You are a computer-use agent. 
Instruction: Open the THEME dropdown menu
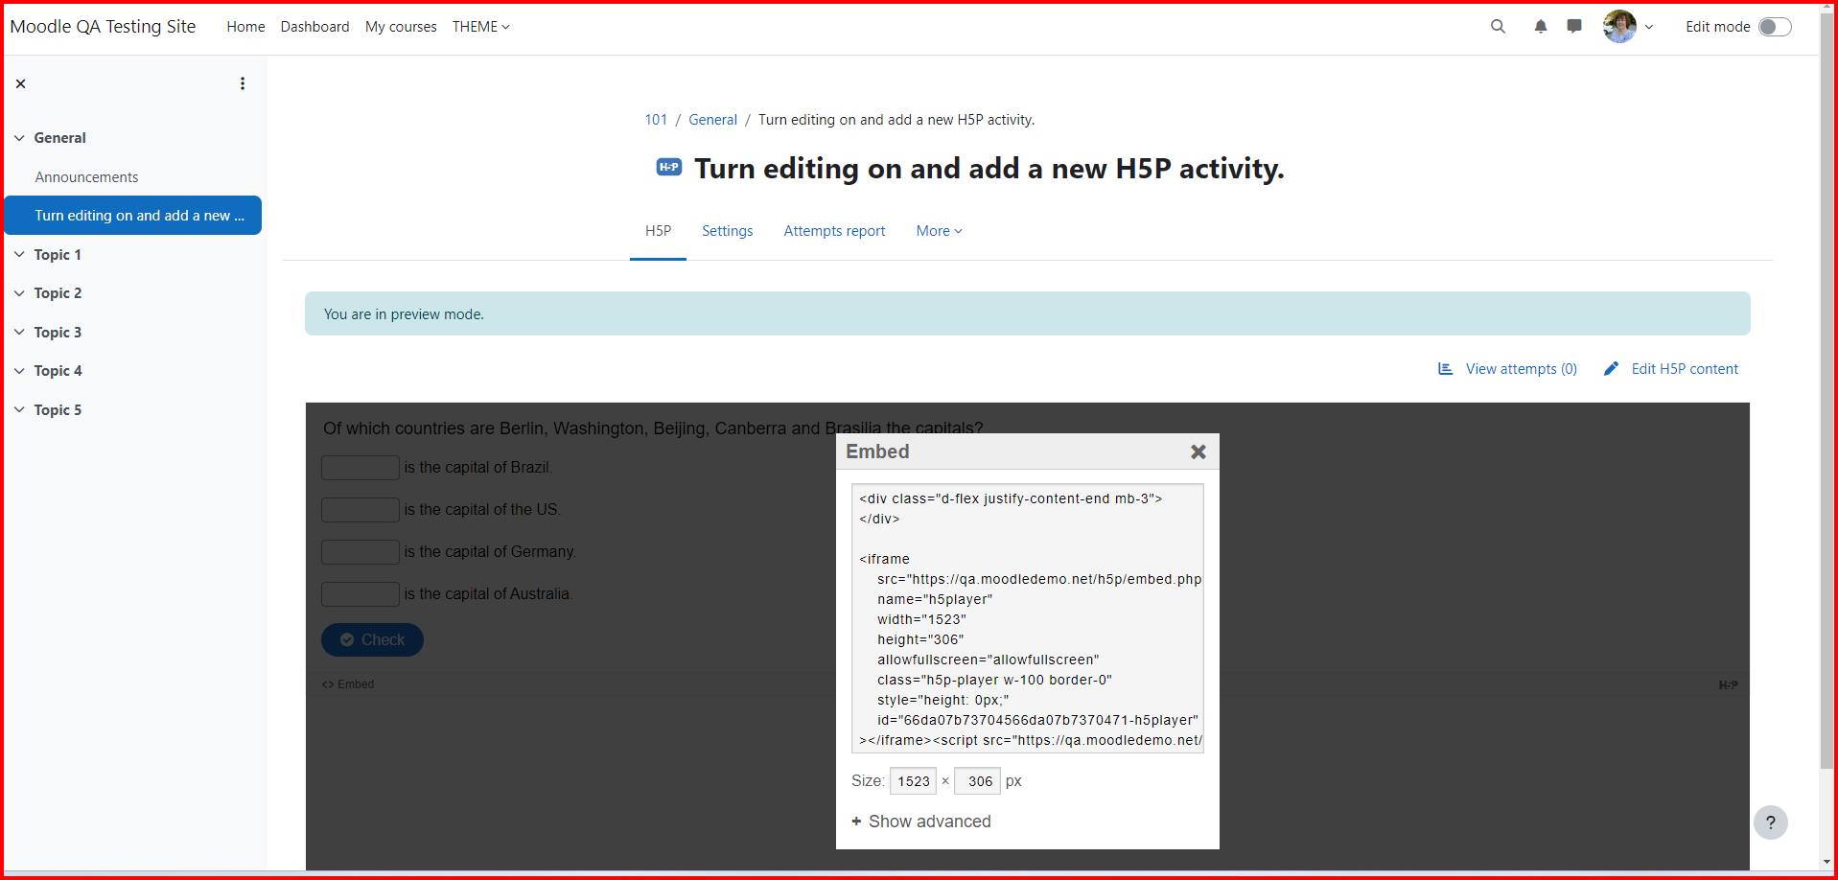tap(481, 27)
